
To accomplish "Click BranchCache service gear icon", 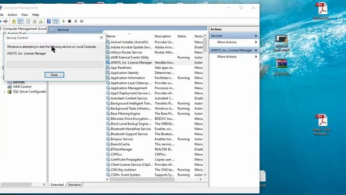I will click(x=108, y=144).
